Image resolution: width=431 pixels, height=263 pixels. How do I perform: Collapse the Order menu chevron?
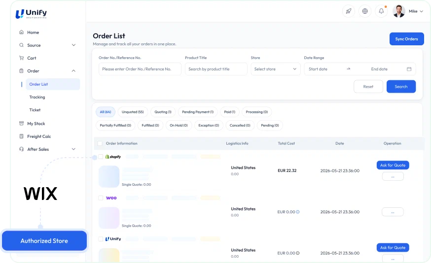click(x=73, y=71)
